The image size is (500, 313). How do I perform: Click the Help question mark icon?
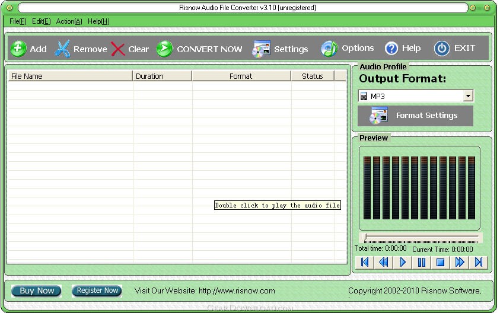point(391,49)
